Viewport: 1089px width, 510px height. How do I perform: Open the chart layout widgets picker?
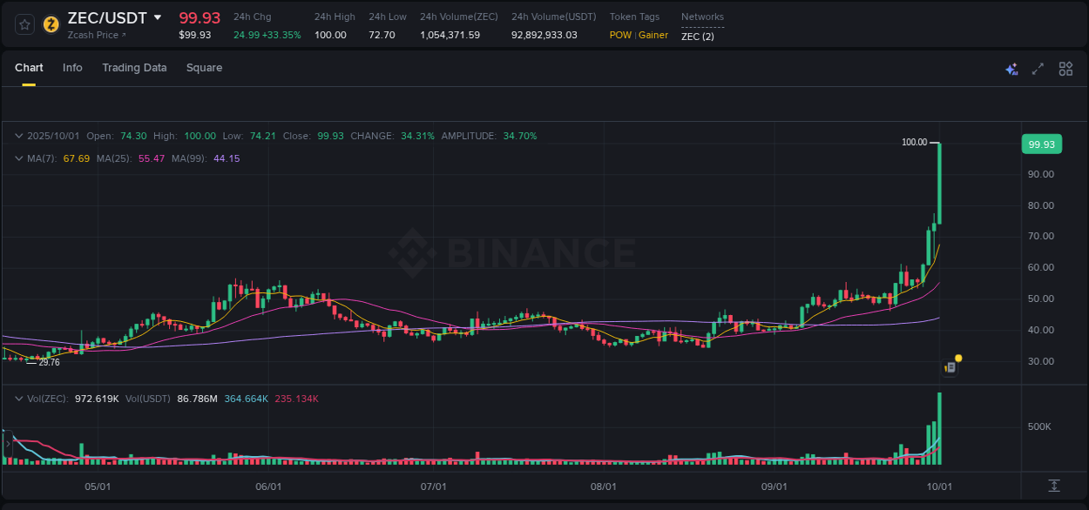(x=1065, y=68)
